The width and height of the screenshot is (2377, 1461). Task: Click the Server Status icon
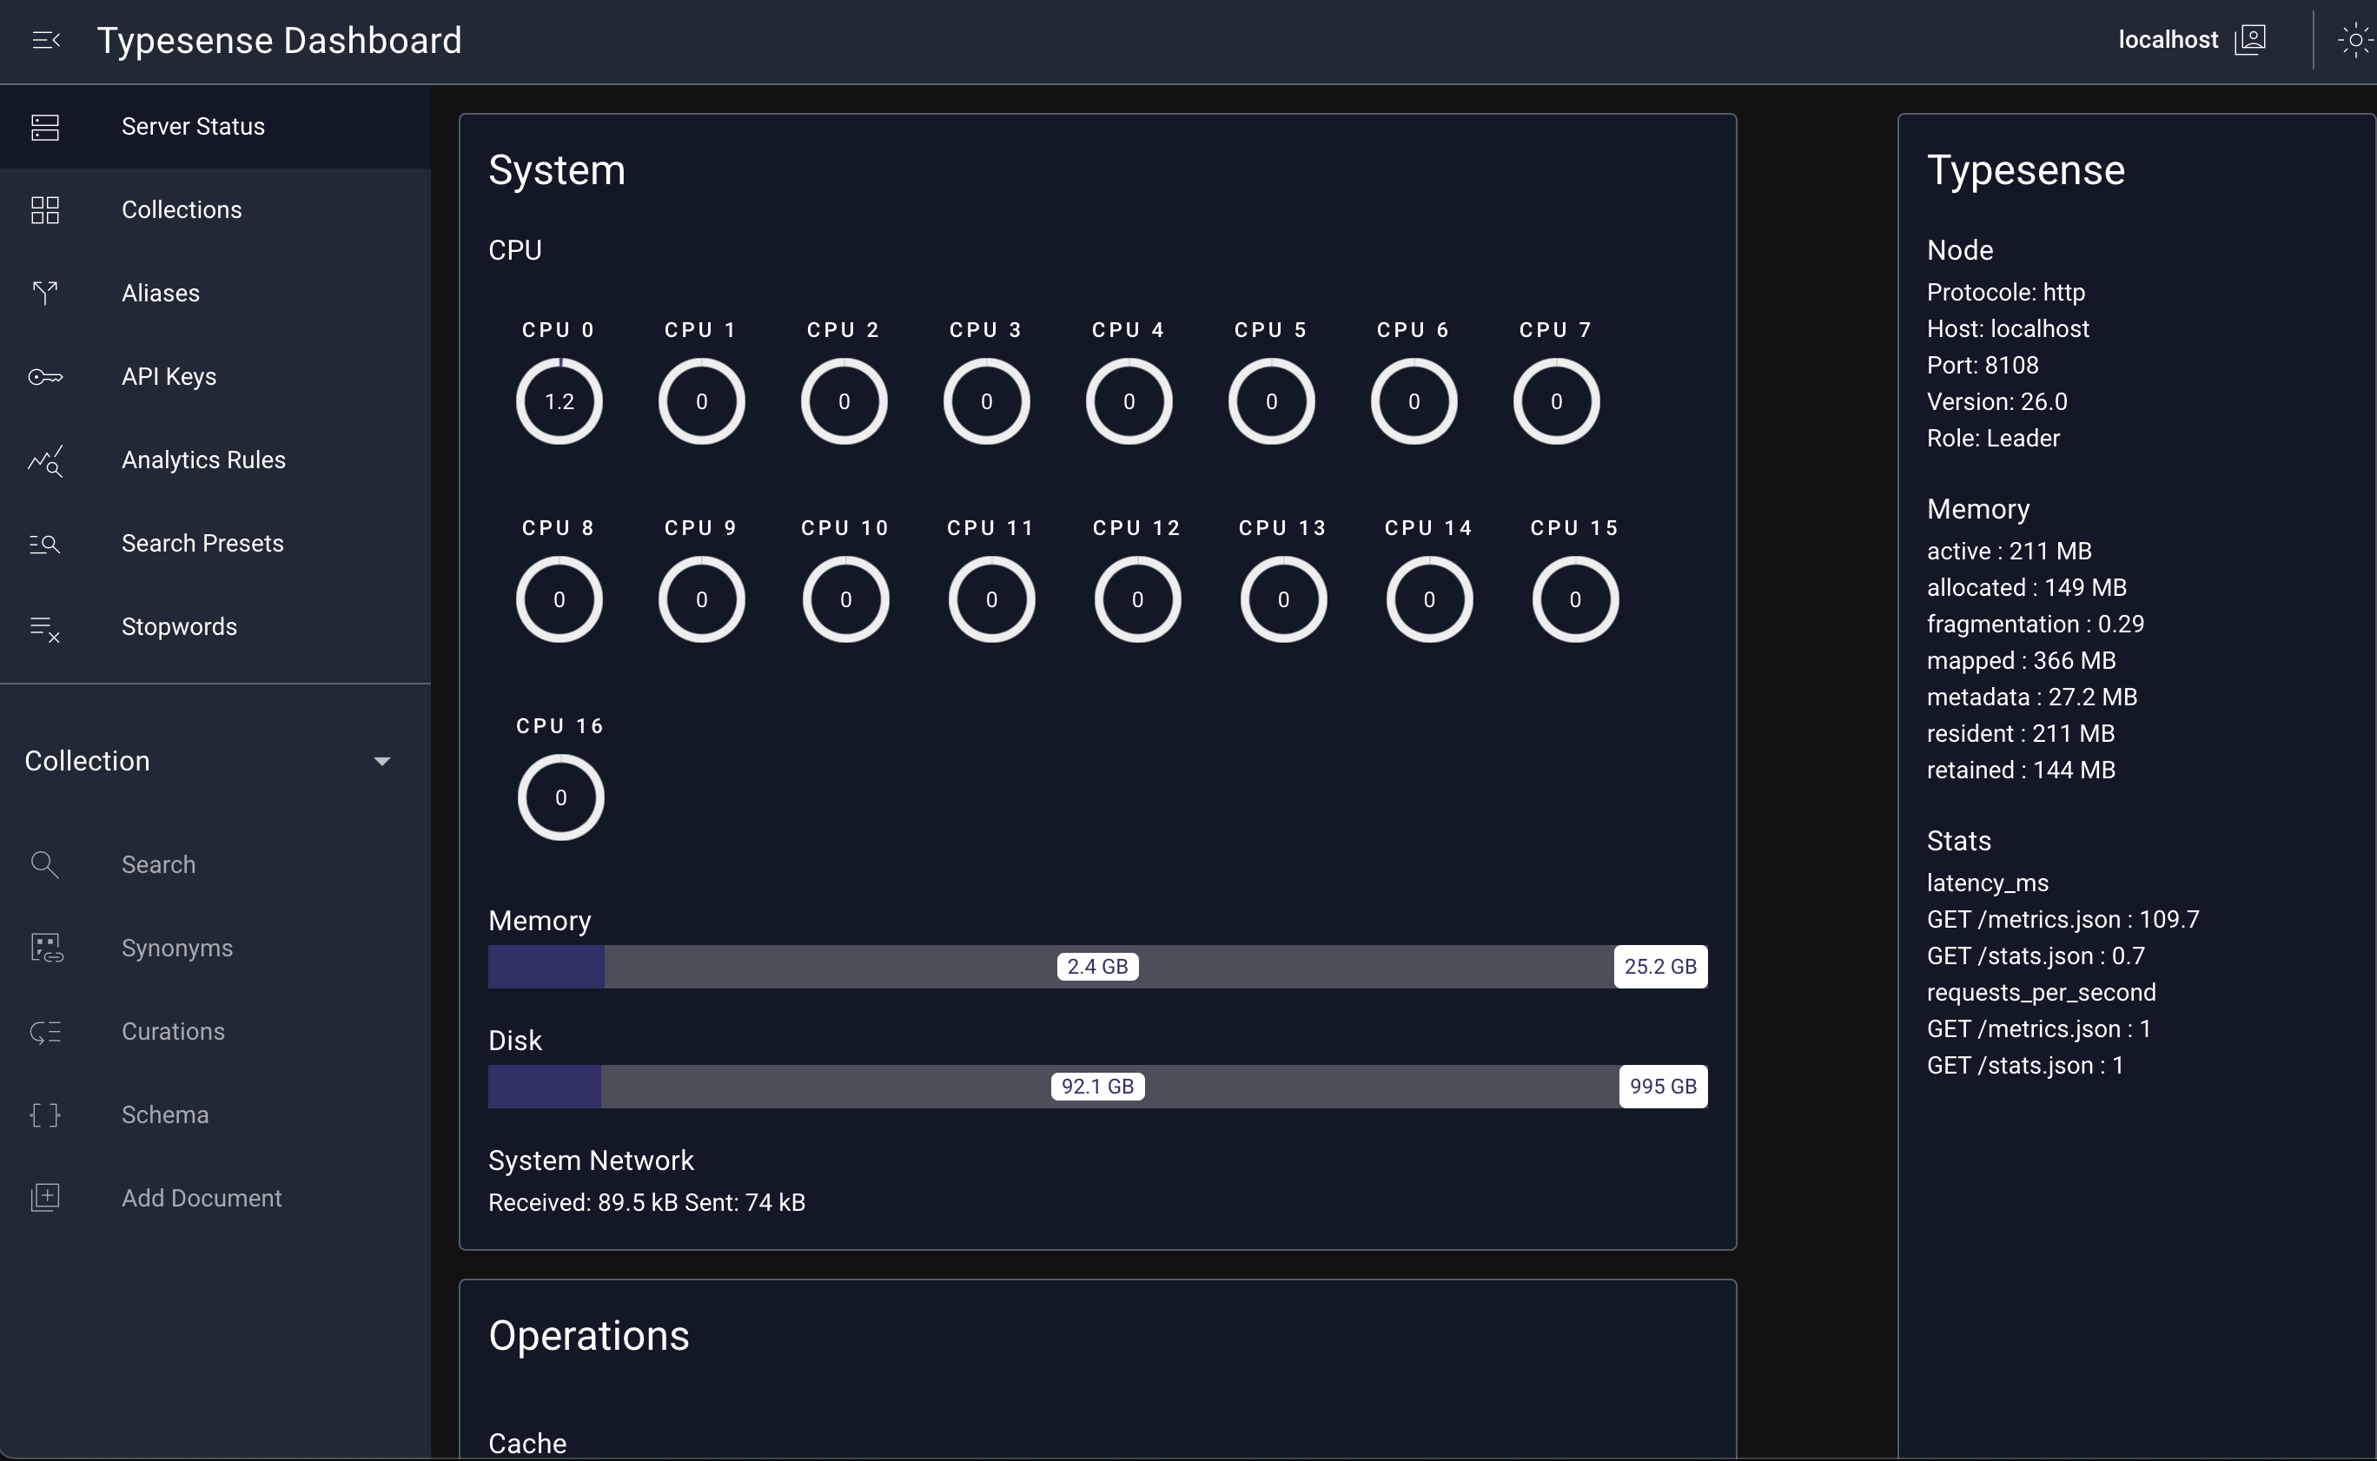(44, 127)
